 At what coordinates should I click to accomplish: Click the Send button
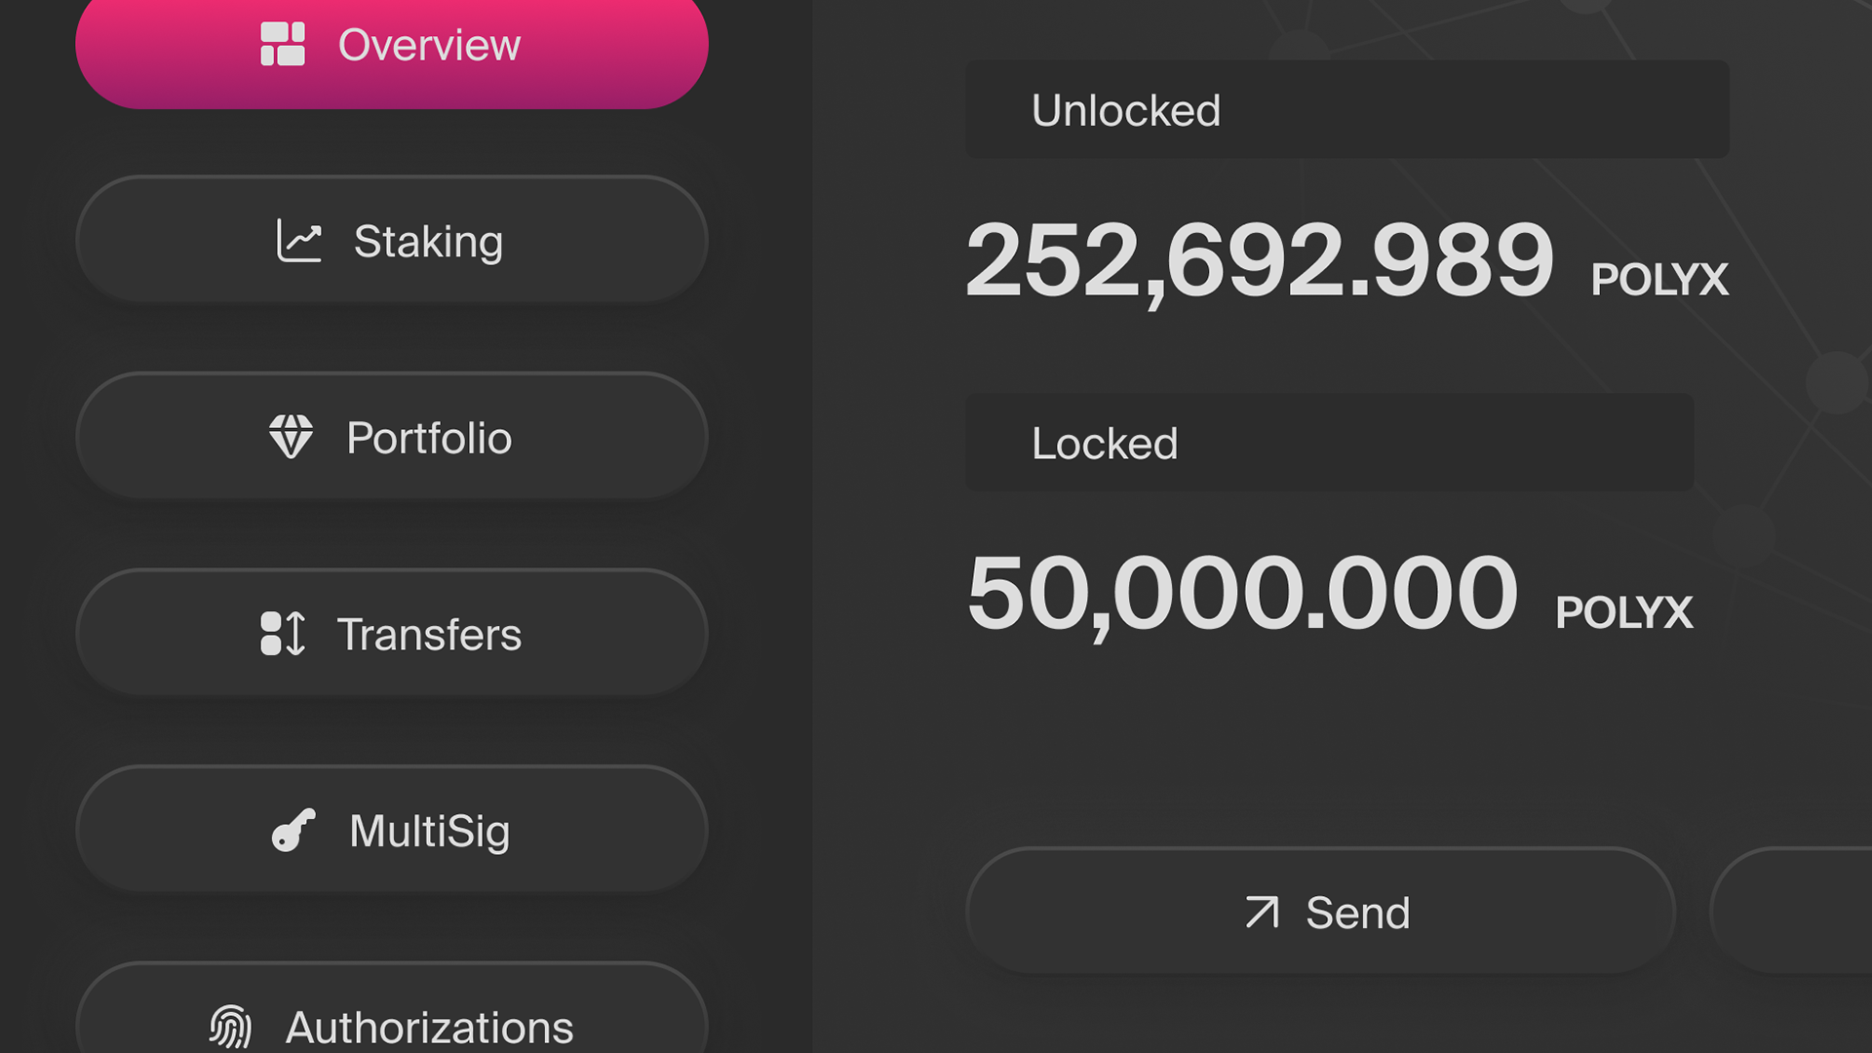(1321, 912)
